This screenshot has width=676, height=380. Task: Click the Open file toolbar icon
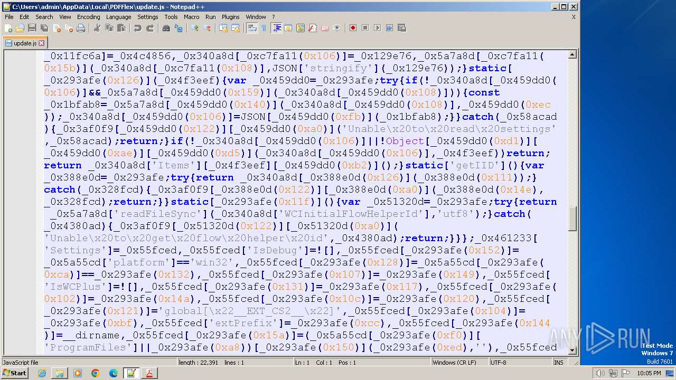coord(20,28)
